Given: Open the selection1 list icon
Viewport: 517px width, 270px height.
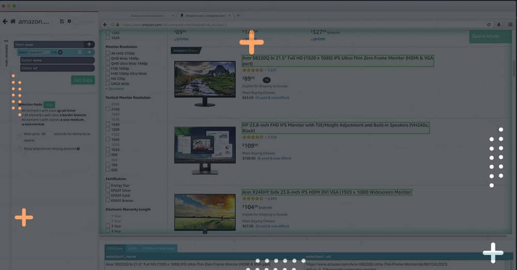Looking at the screenshot, I should click(x=60, y=52).
